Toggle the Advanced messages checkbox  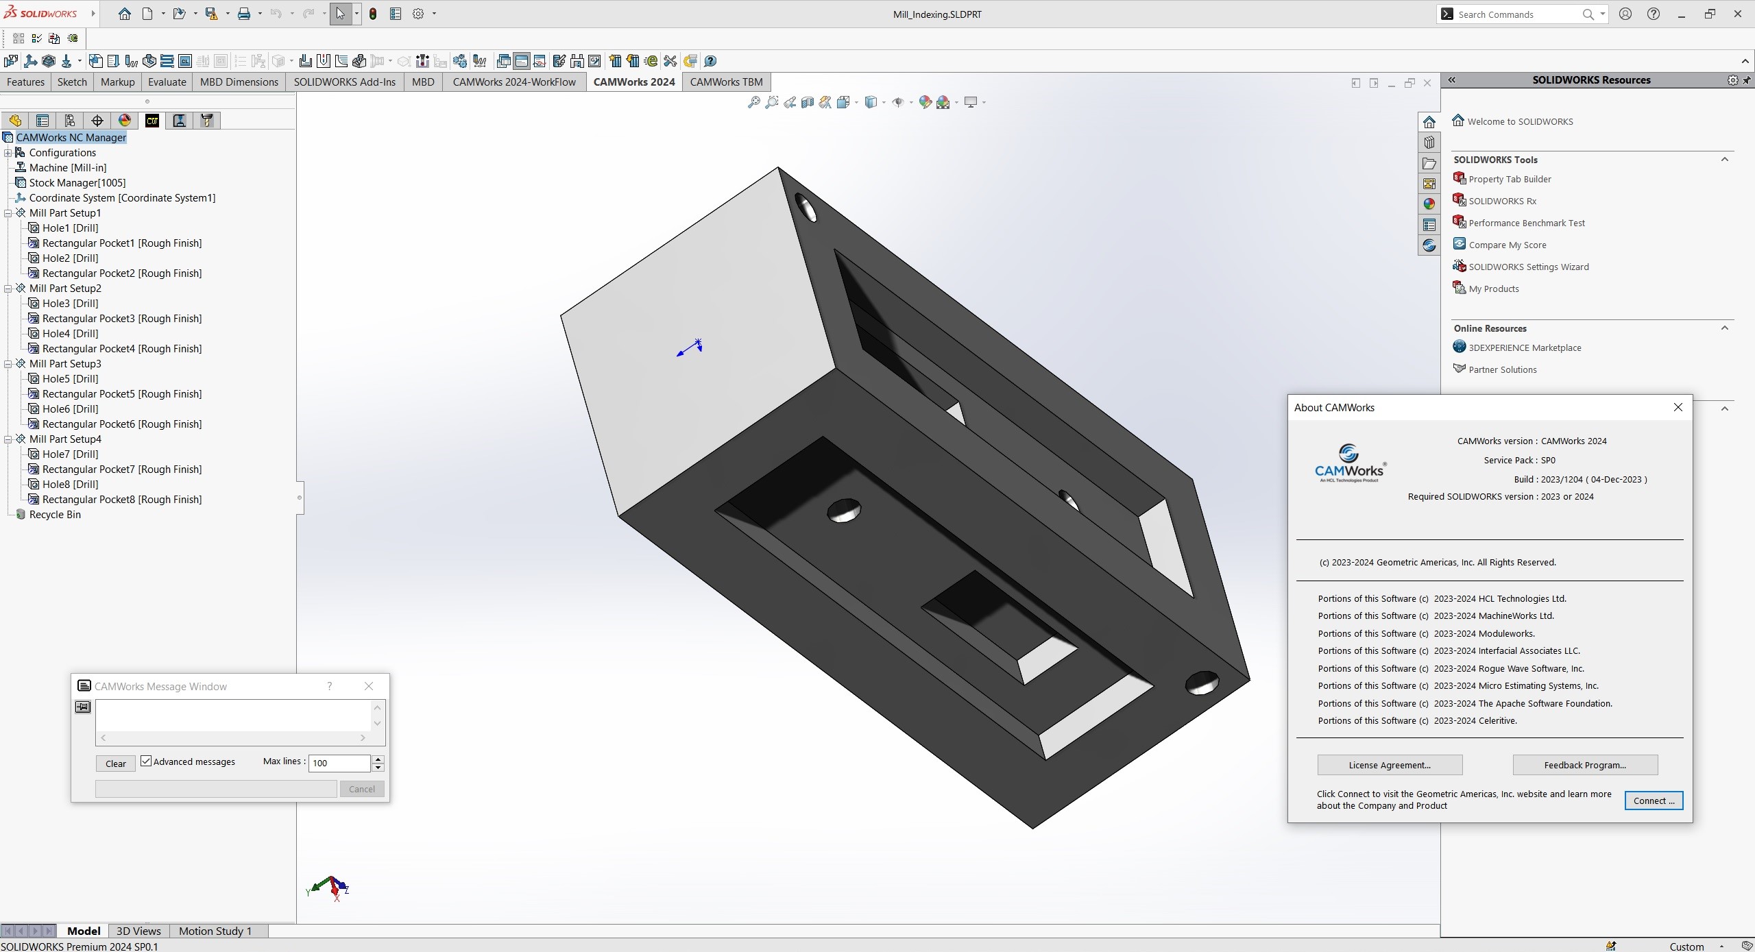click(x=146, y=761)
